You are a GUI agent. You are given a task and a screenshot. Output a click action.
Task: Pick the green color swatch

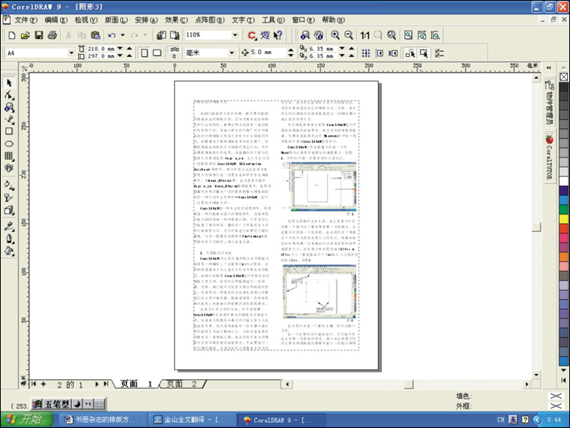(x=563, y=209)
